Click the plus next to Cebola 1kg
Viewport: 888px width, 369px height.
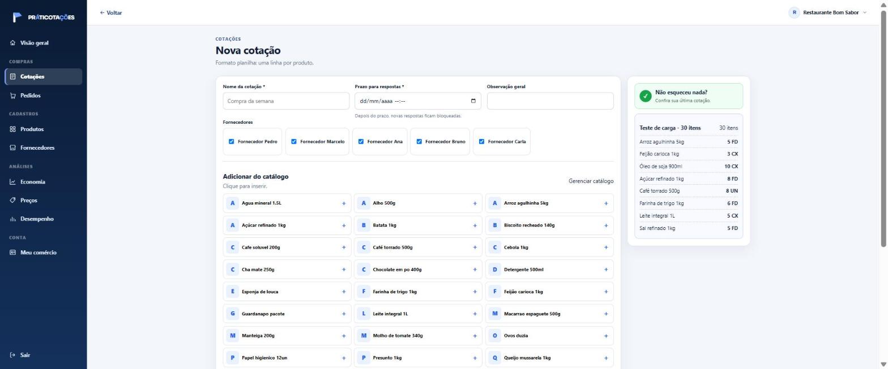pos(606,248)
